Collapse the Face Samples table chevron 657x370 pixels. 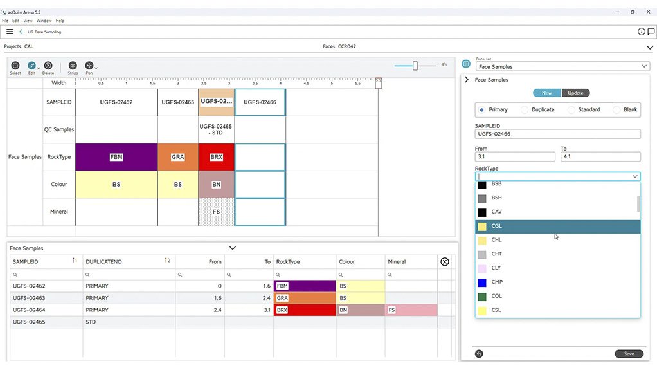click(x=233, y=248)
